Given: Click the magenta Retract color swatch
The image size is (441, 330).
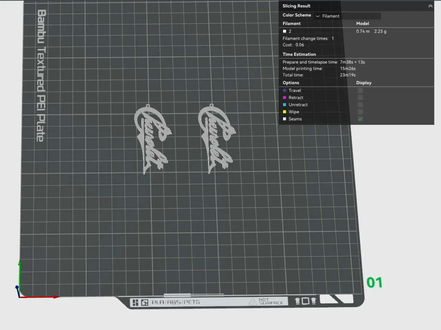Looking at the screenshot, I should click(285, 98).
